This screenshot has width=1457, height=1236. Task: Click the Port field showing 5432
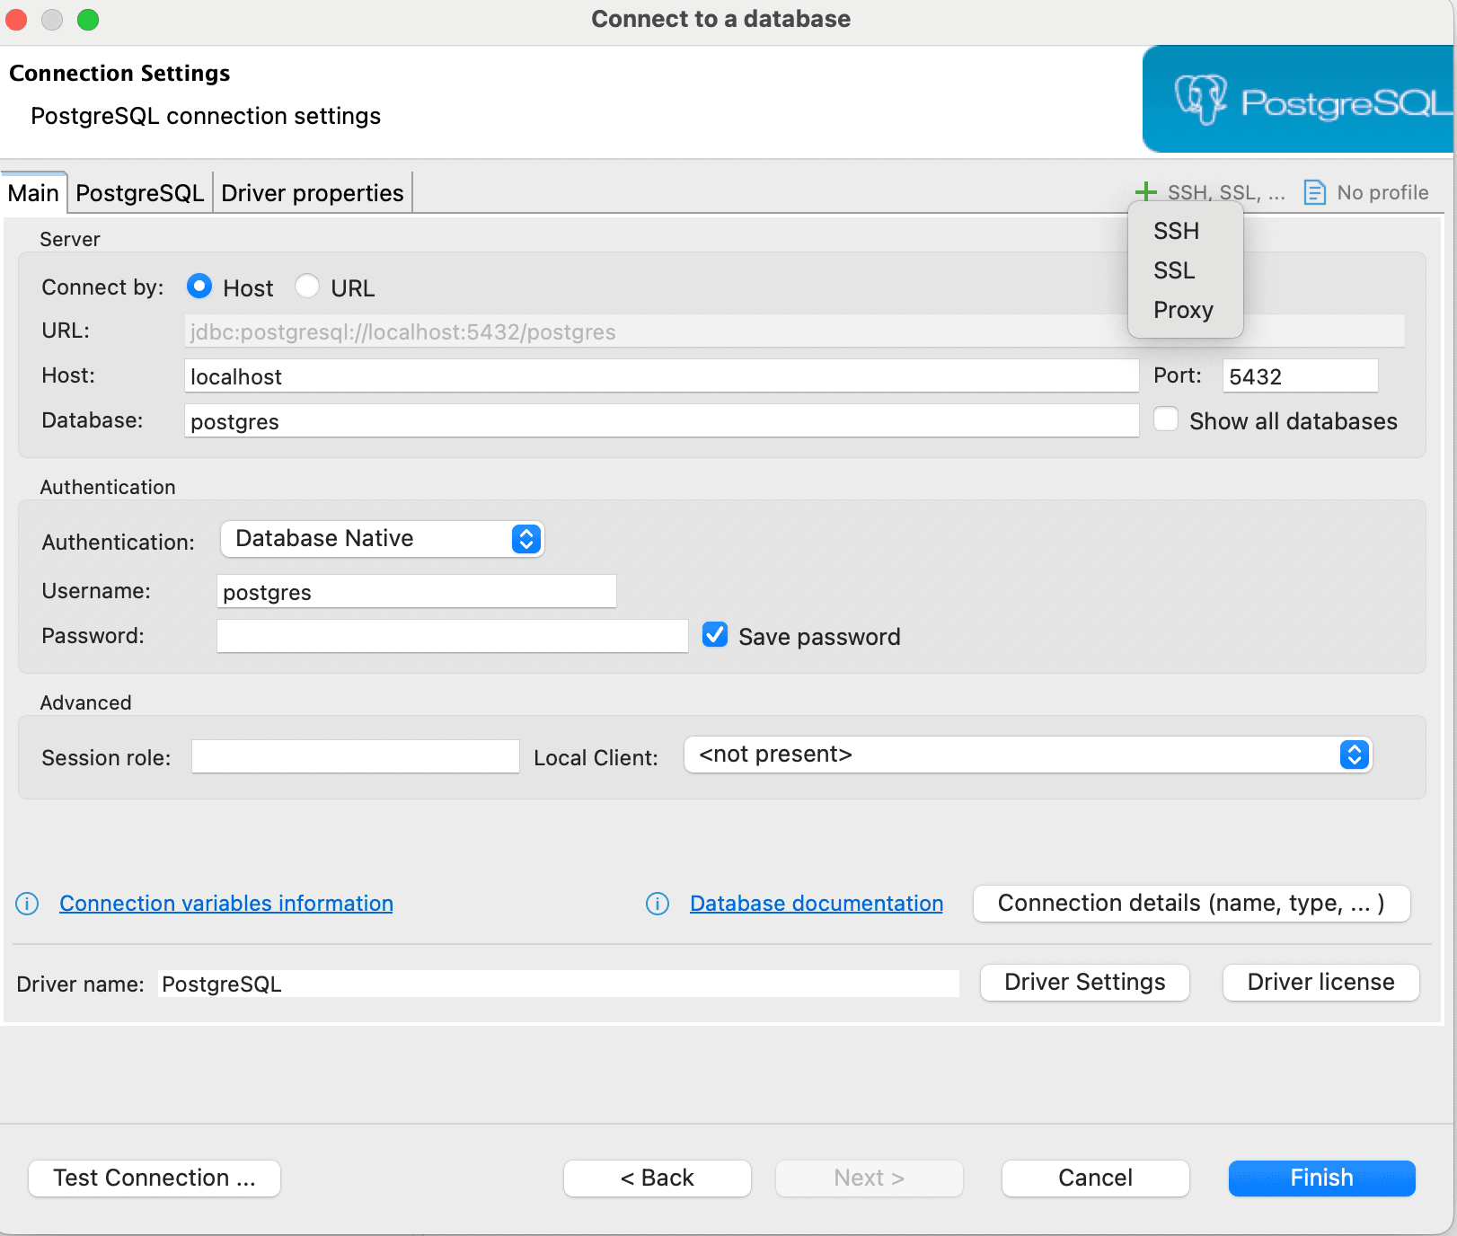coord(1301,376)
